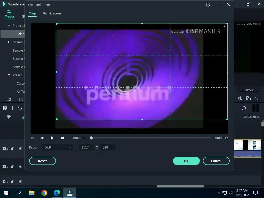This screenshot has height=198, width=264.
Task: Toggle the auto ripple link icon
Action: click(x=23, y=117)
